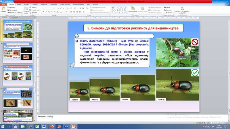Open Word from taskbar
Viewport: 230px width, 129px height.
pos(44,127)
